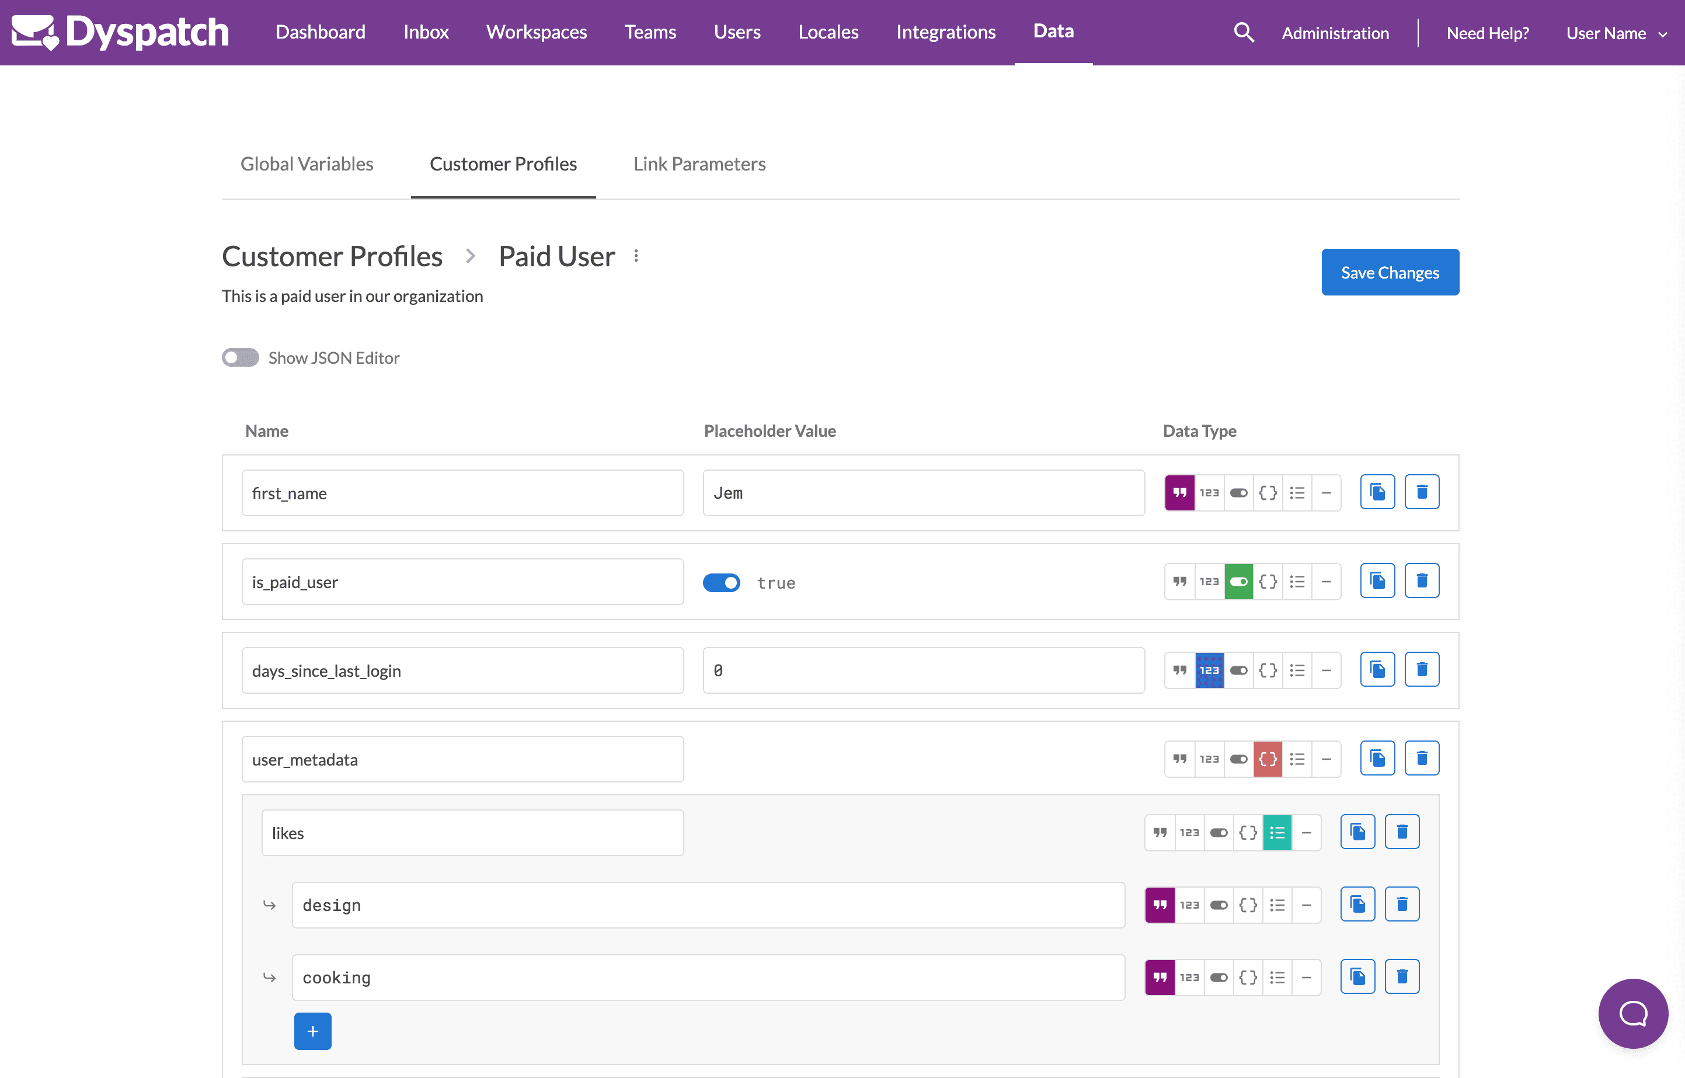This screenshot has height=1078, width=1685.
Task: Open the Paid User options menu
Action: tap(635, 256)
